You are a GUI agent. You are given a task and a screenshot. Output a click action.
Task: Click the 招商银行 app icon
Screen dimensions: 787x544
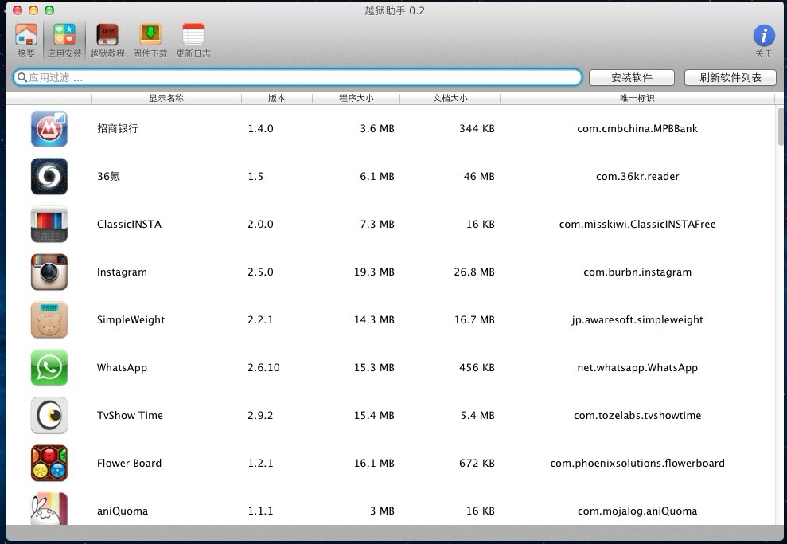pyautogui.click(x=49, y=128)
